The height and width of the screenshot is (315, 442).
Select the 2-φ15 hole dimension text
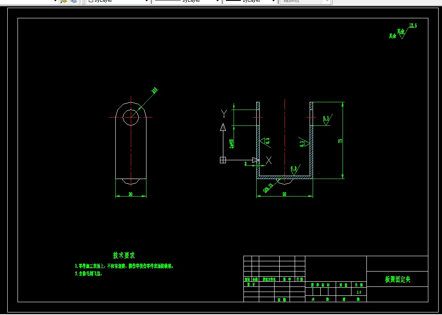pos(231,144)
